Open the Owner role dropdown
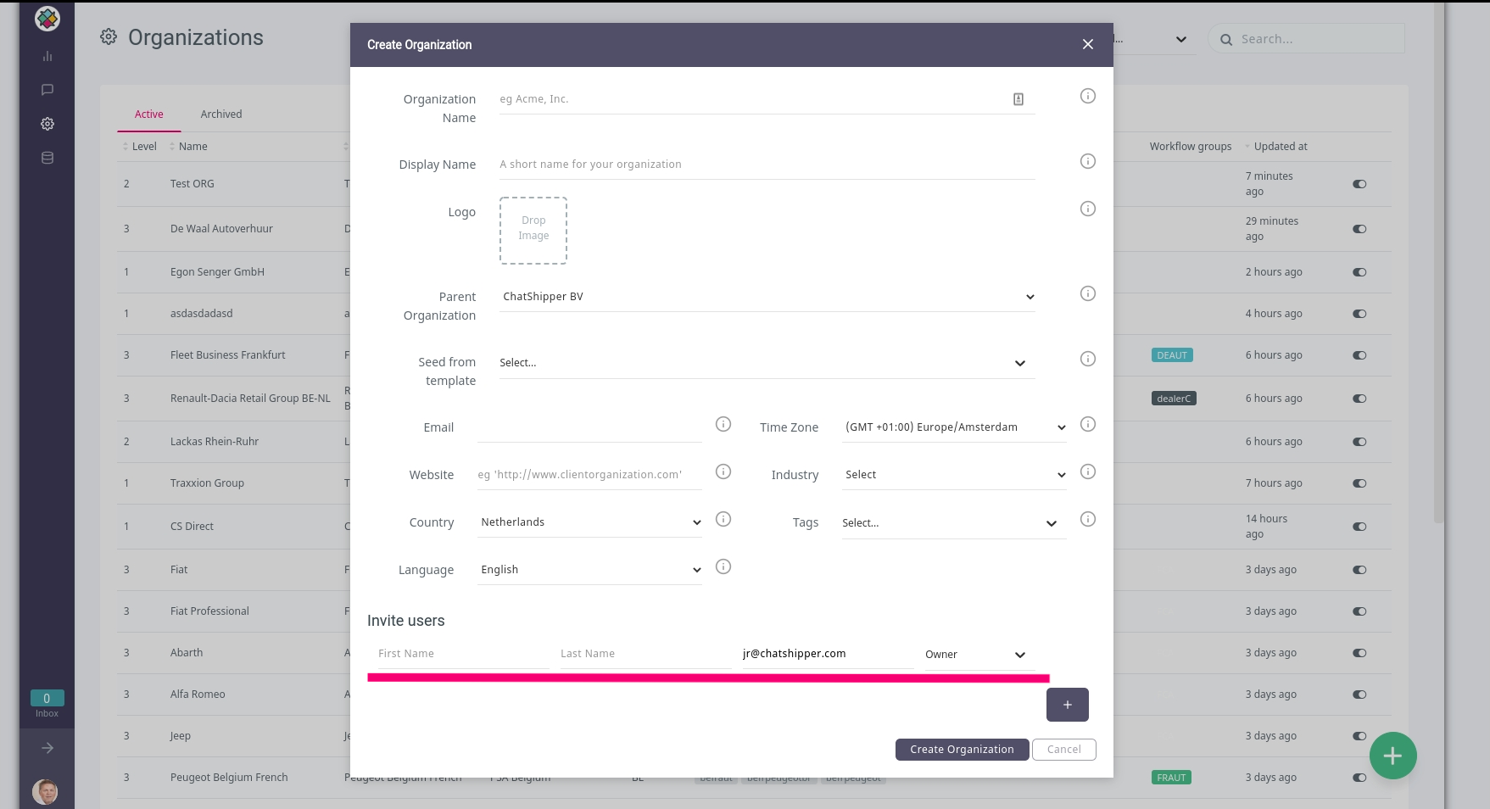The height and width of the screenshot is (809, 1490). pos(979,655)
